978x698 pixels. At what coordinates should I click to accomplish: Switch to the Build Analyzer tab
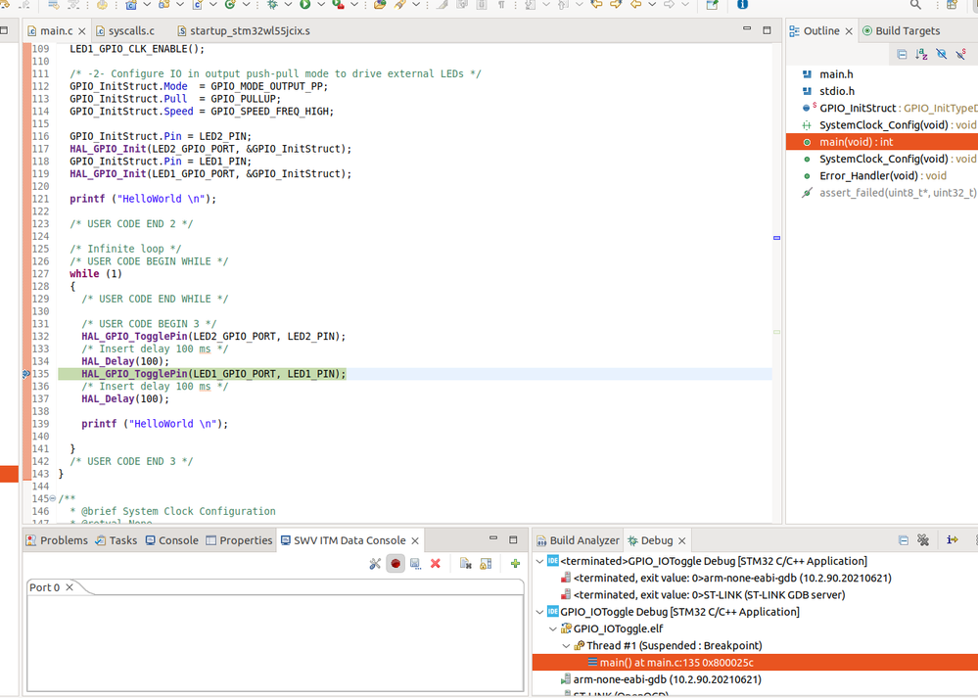coord(578,540)
